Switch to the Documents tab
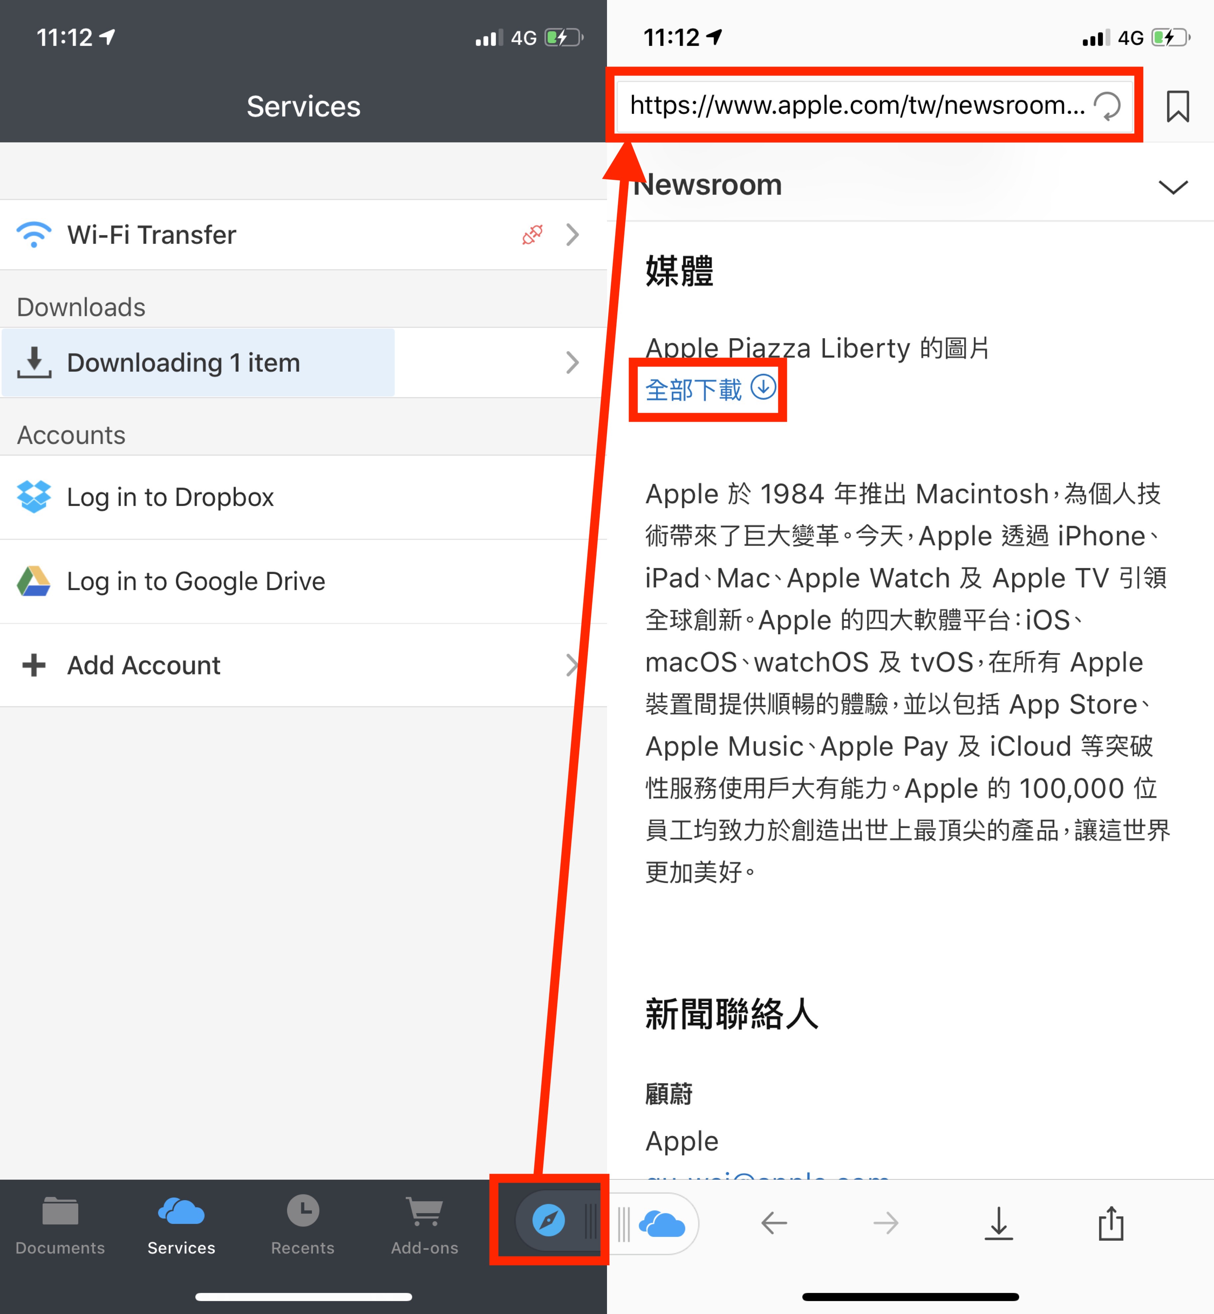The height and width of the screenshot is (1314, 1214). click(x=61, y=1226)
